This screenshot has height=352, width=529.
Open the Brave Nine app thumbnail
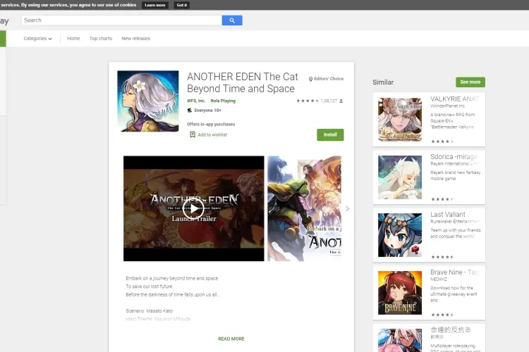400,293
